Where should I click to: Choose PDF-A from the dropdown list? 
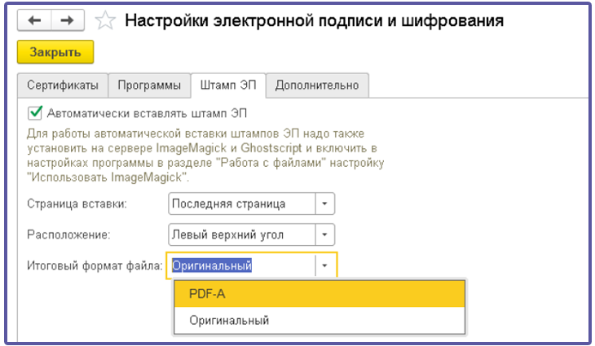coord(320,294)
